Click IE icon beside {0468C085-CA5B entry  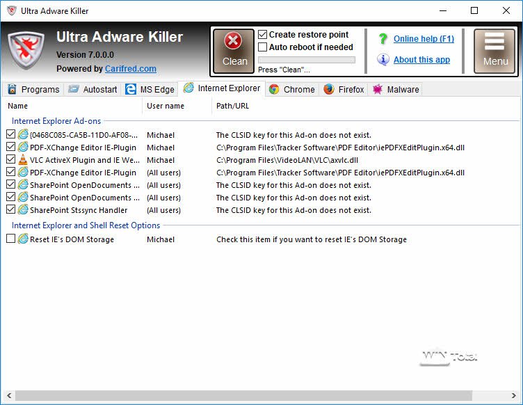(23, 134)
